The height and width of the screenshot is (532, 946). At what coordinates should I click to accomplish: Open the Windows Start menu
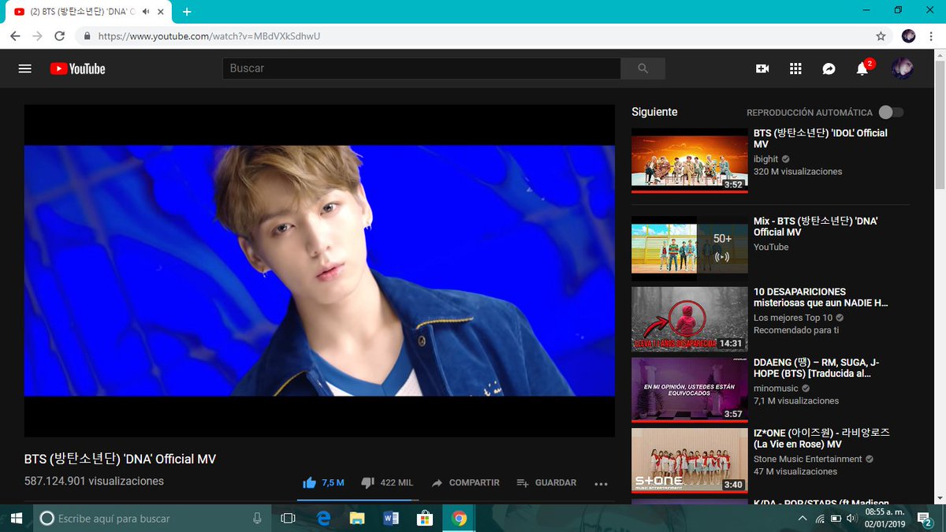click(16, 518)
